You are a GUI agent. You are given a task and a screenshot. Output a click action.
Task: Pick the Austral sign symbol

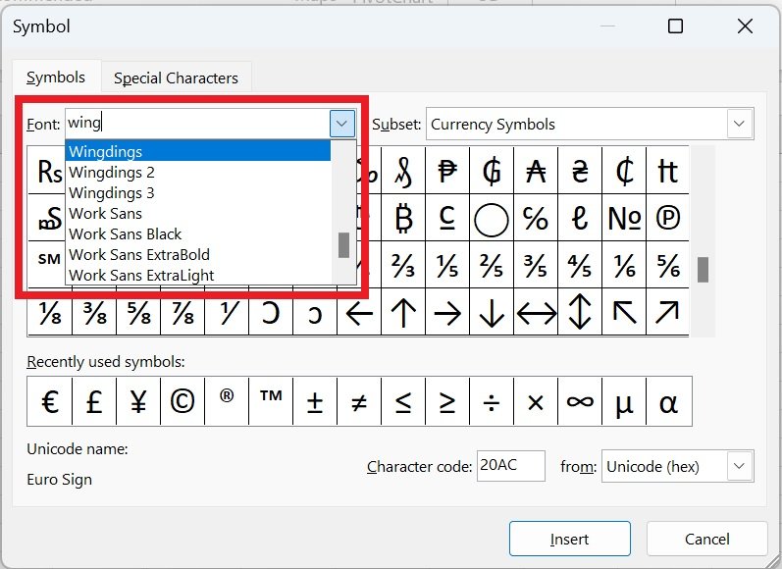536,171
